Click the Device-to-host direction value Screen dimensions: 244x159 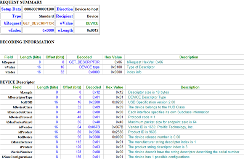[87, 9]
